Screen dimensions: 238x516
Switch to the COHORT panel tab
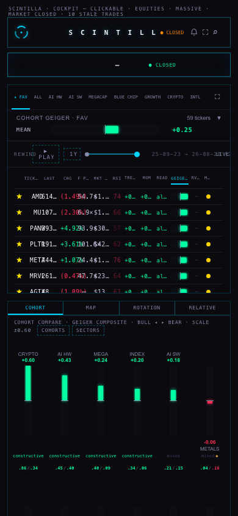click(35, 308)
